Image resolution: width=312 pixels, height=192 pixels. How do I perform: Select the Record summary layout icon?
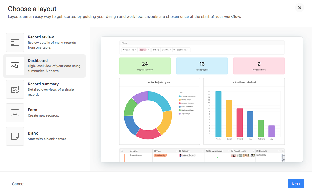point(15,89)
